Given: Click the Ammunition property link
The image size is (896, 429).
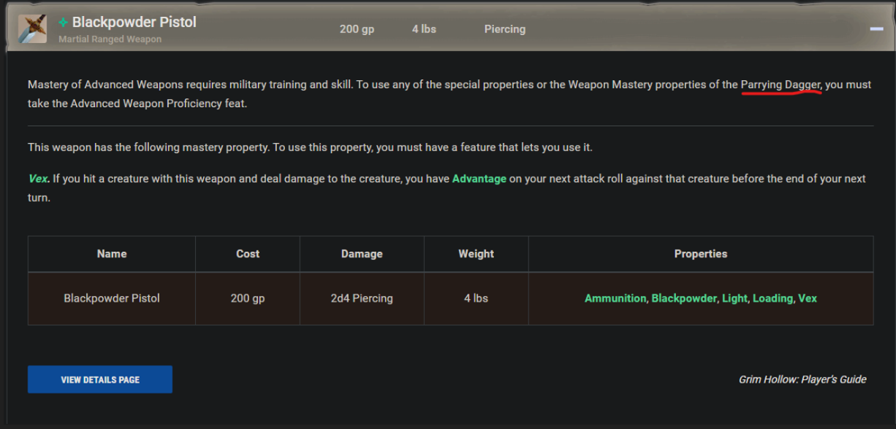Looking at the screenshot, I should 615,298.
